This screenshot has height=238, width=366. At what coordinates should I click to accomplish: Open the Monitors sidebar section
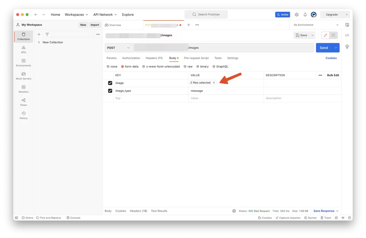(x=23, y=89)
